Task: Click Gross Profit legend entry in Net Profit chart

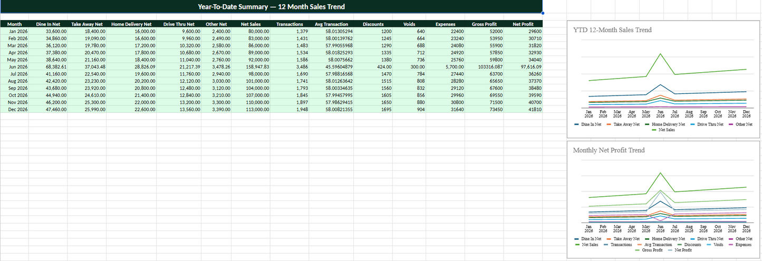Action: [x=648, y=250]
